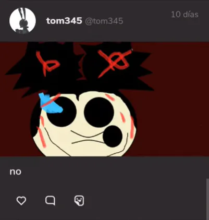This screenshot has height=220, width=209.
Task: Click the small black mouth circle
Action: tap(113, 137)
